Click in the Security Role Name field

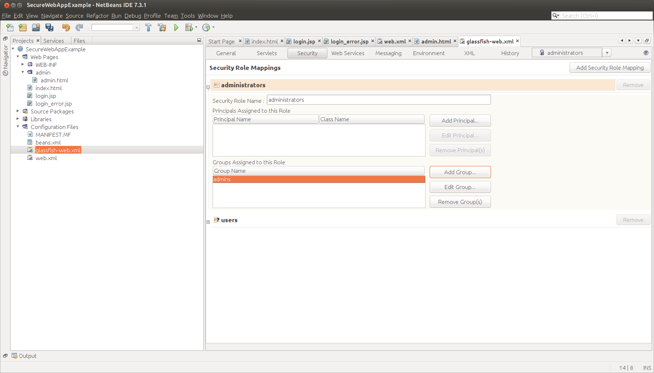pyautogui.click(x=379, y=100)
